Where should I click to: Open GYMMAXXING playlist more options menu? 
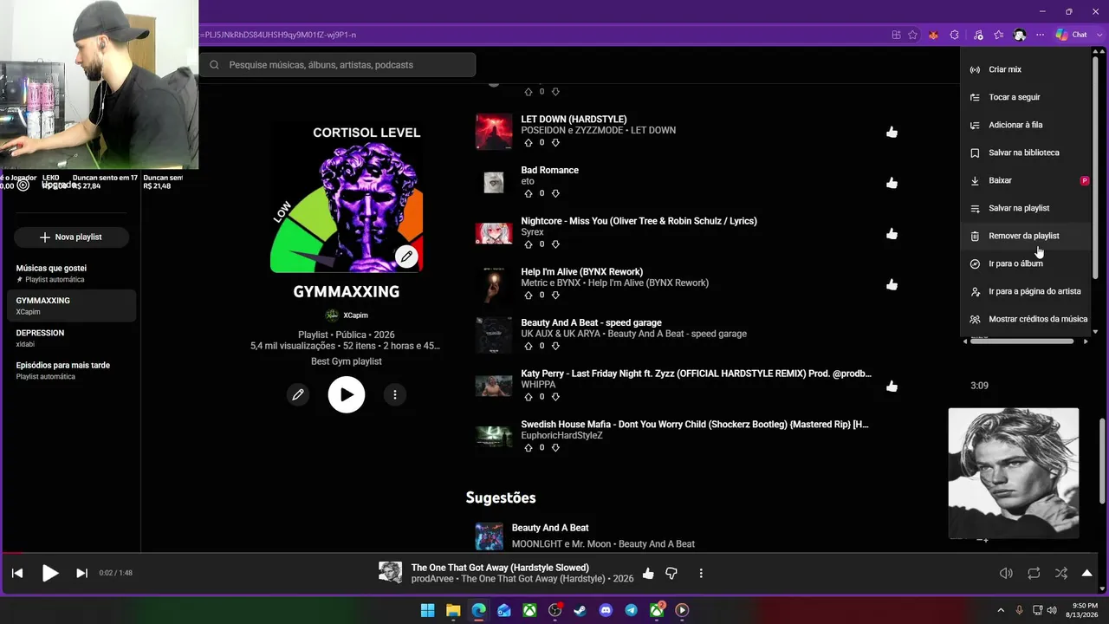tap(395, 394)
